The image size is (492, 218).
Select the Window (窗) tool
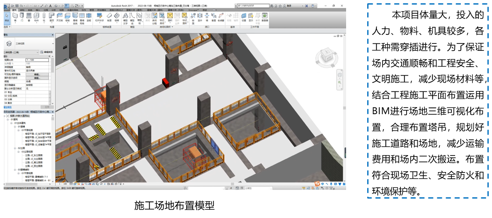click(29, 17)
